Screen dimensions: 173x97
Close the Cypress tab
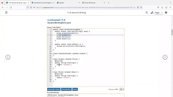pyautogui.click(x=79, y=3)
